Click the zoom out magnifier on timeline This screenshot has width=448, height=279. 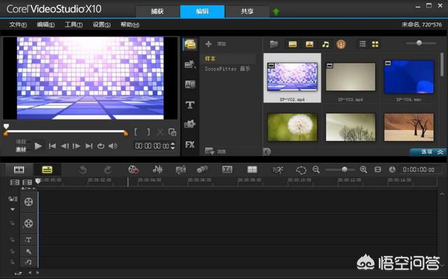coord(316,169)
